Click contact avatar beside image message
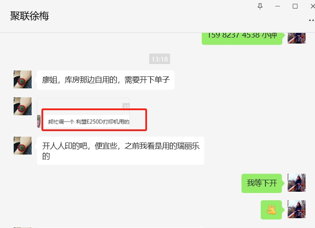This screenshot has height=228, width=315. (x=23, y=106)
